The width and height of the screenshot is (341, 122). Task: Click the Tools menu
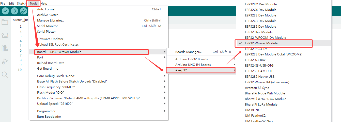(x=33, y=3)
